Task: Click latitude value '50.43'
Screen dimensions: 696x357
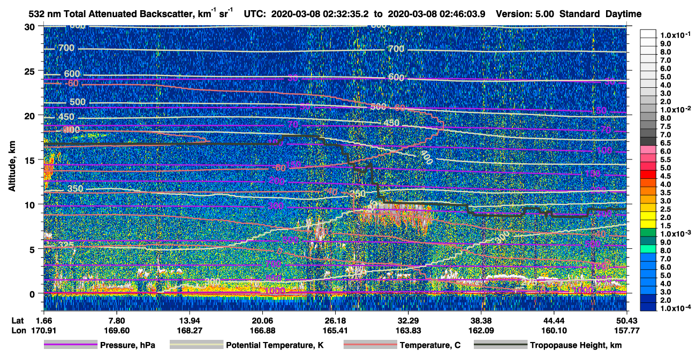Action: (x=627, y=321)
